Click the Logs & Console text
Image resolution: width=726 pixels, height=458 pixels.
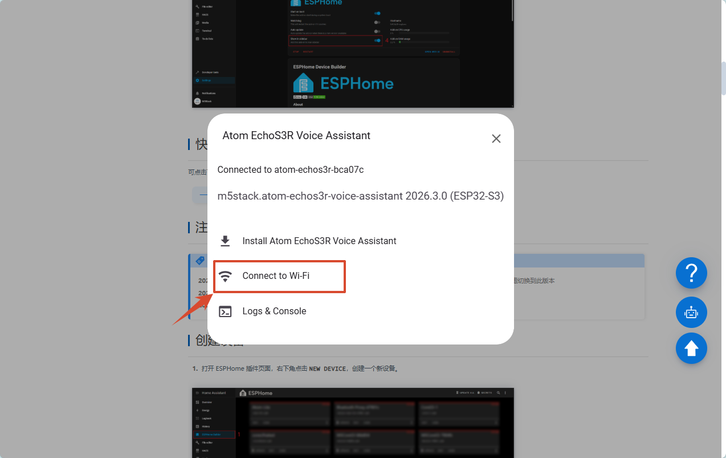274,311
